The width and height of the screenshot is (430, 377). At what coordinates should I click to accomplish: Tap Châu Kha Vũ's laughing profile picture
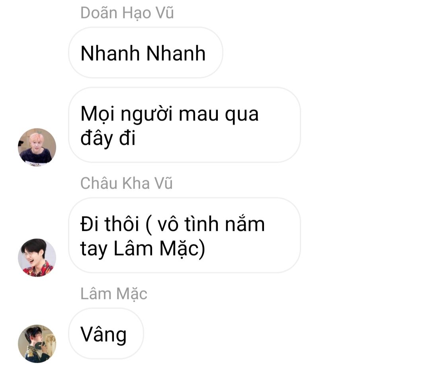37,257
